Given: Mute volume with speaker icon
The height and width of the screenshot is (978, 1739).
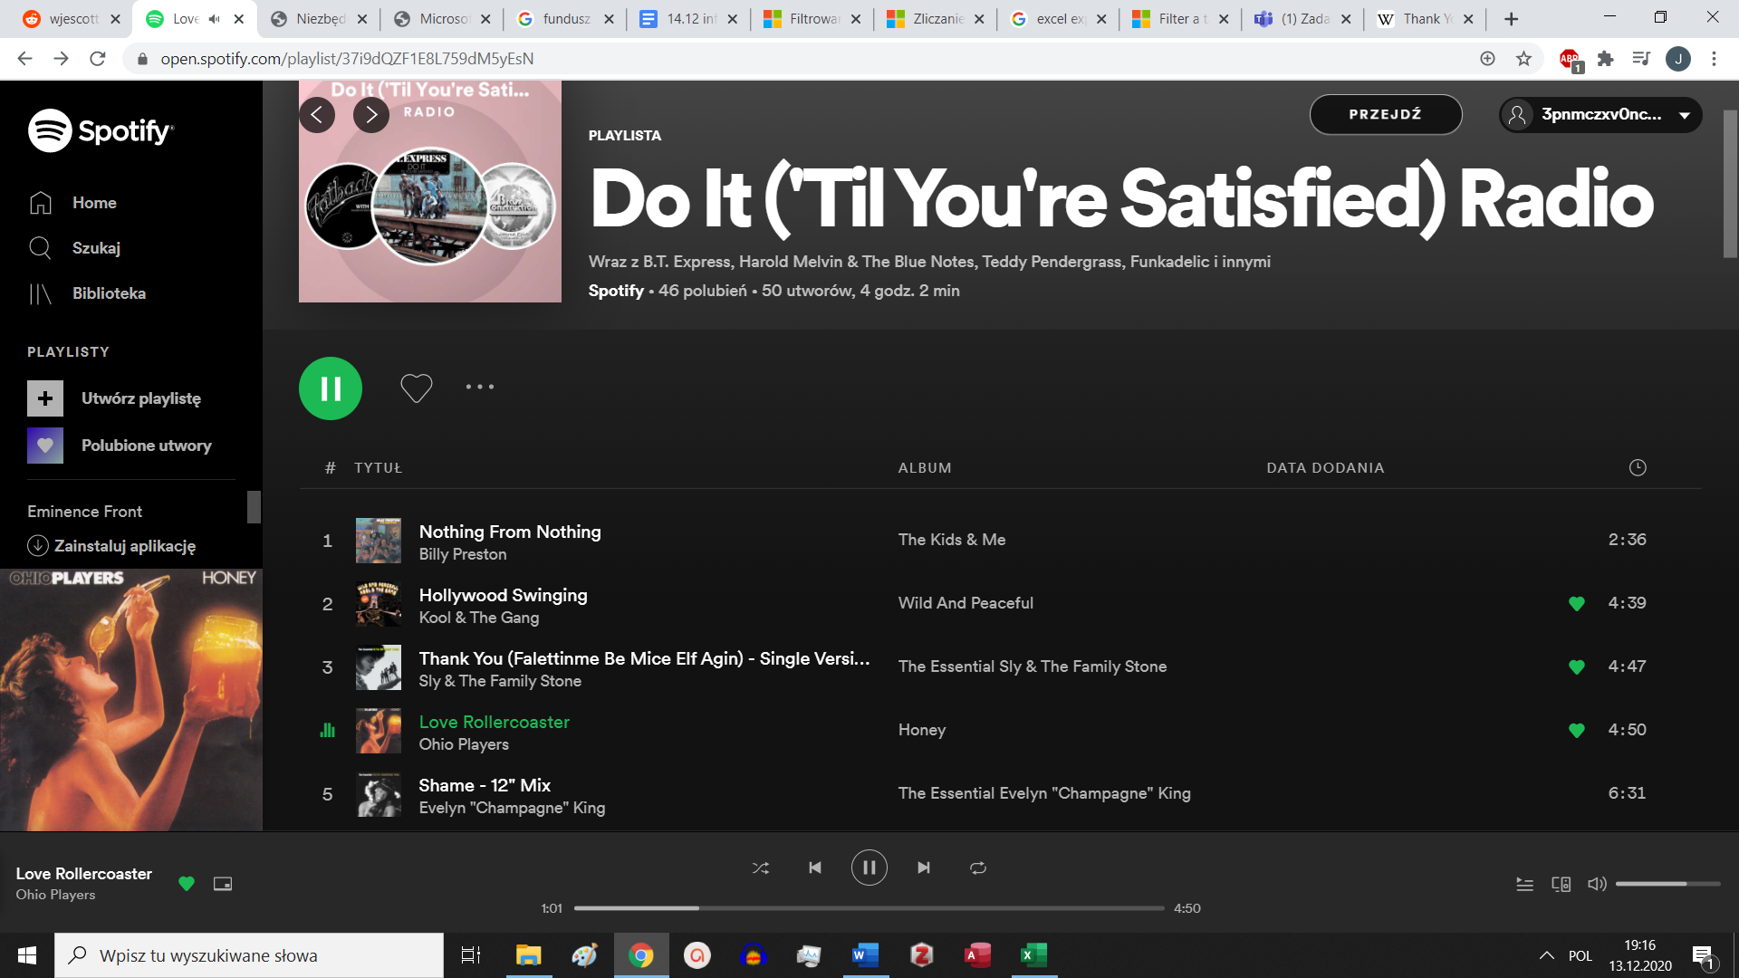Looking at the screenshot, I should (1597, 884).
